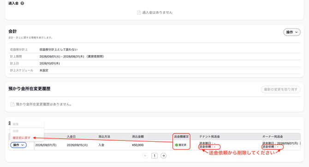The image size is (309, 167).
Task: Go to next page with right arrow
Action: pos(163,156)
